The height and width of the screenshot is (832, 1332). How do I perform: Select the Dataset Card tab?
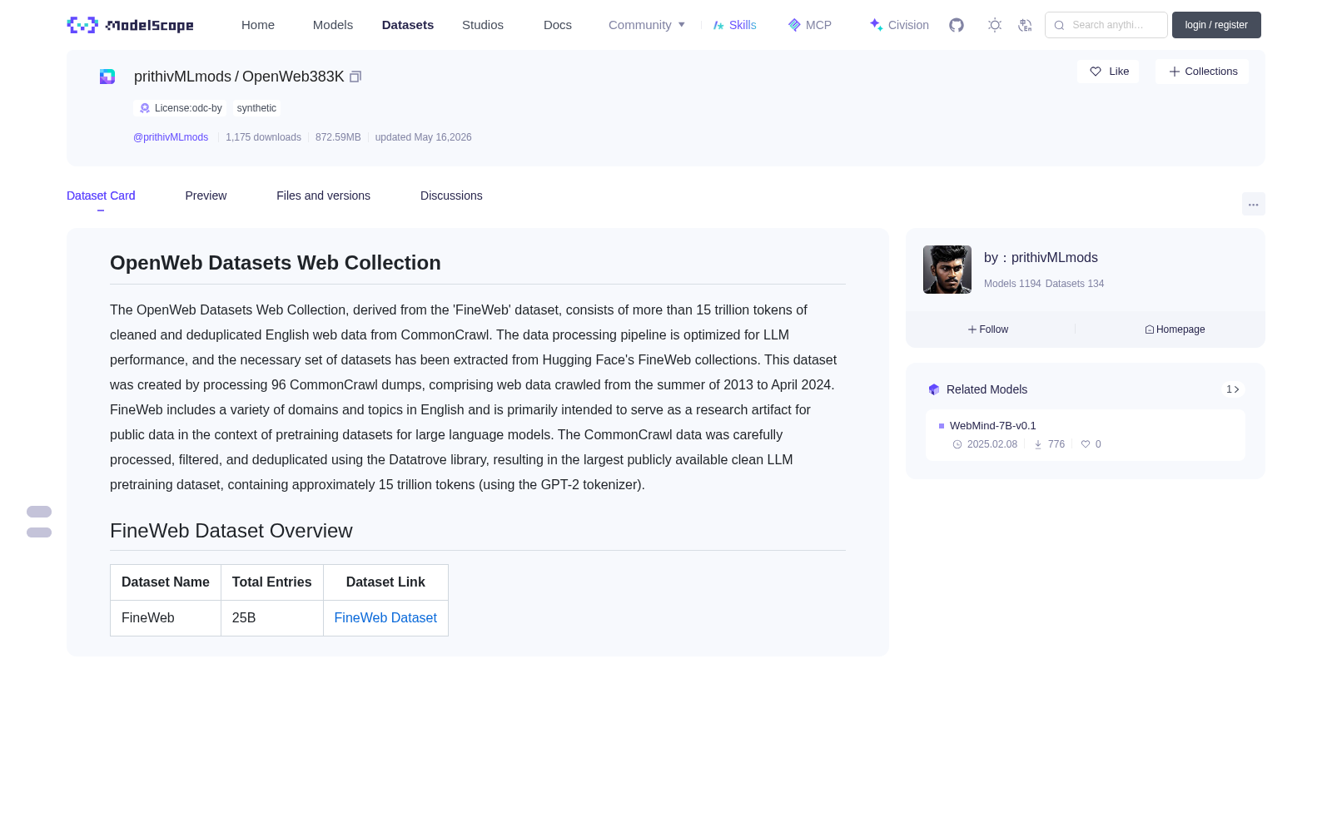click(101, 196)
